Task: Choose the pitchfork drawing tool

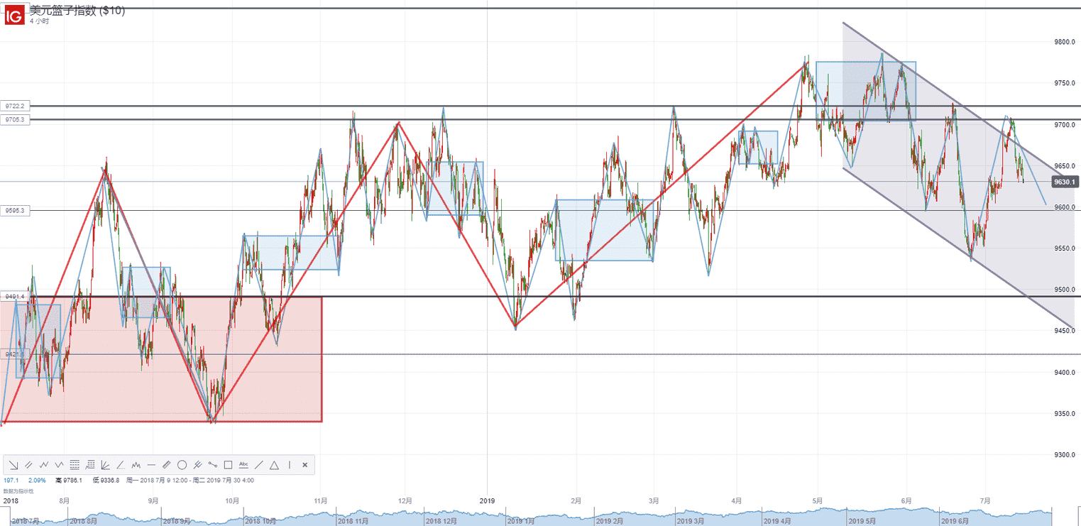Action: point(197,465)
